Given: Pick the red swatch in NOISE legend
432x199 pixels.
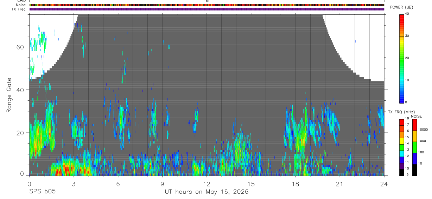Looking at the screenshot, I should (x=414, y=125).
